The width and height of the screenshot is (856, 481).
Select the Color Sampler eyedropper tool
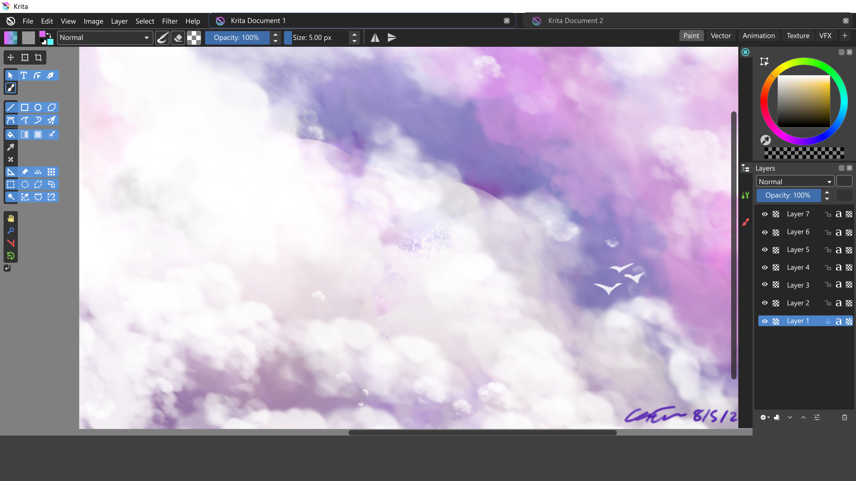point(11,147)
